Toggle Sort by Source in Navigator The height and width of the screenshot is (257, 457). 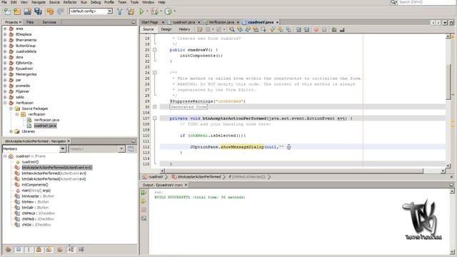81,249
